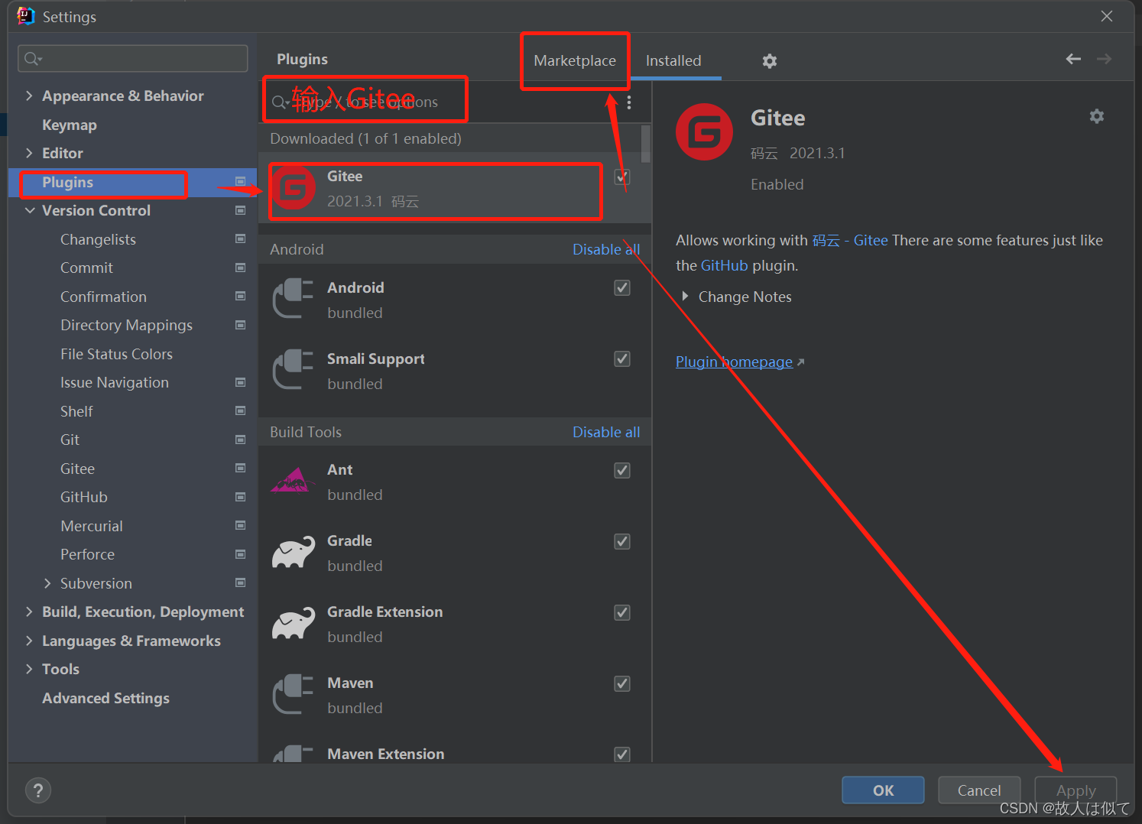This screenshot has height=824, width=1142.
Task: Open Keymap settings
Action: [x=70, y=125]
